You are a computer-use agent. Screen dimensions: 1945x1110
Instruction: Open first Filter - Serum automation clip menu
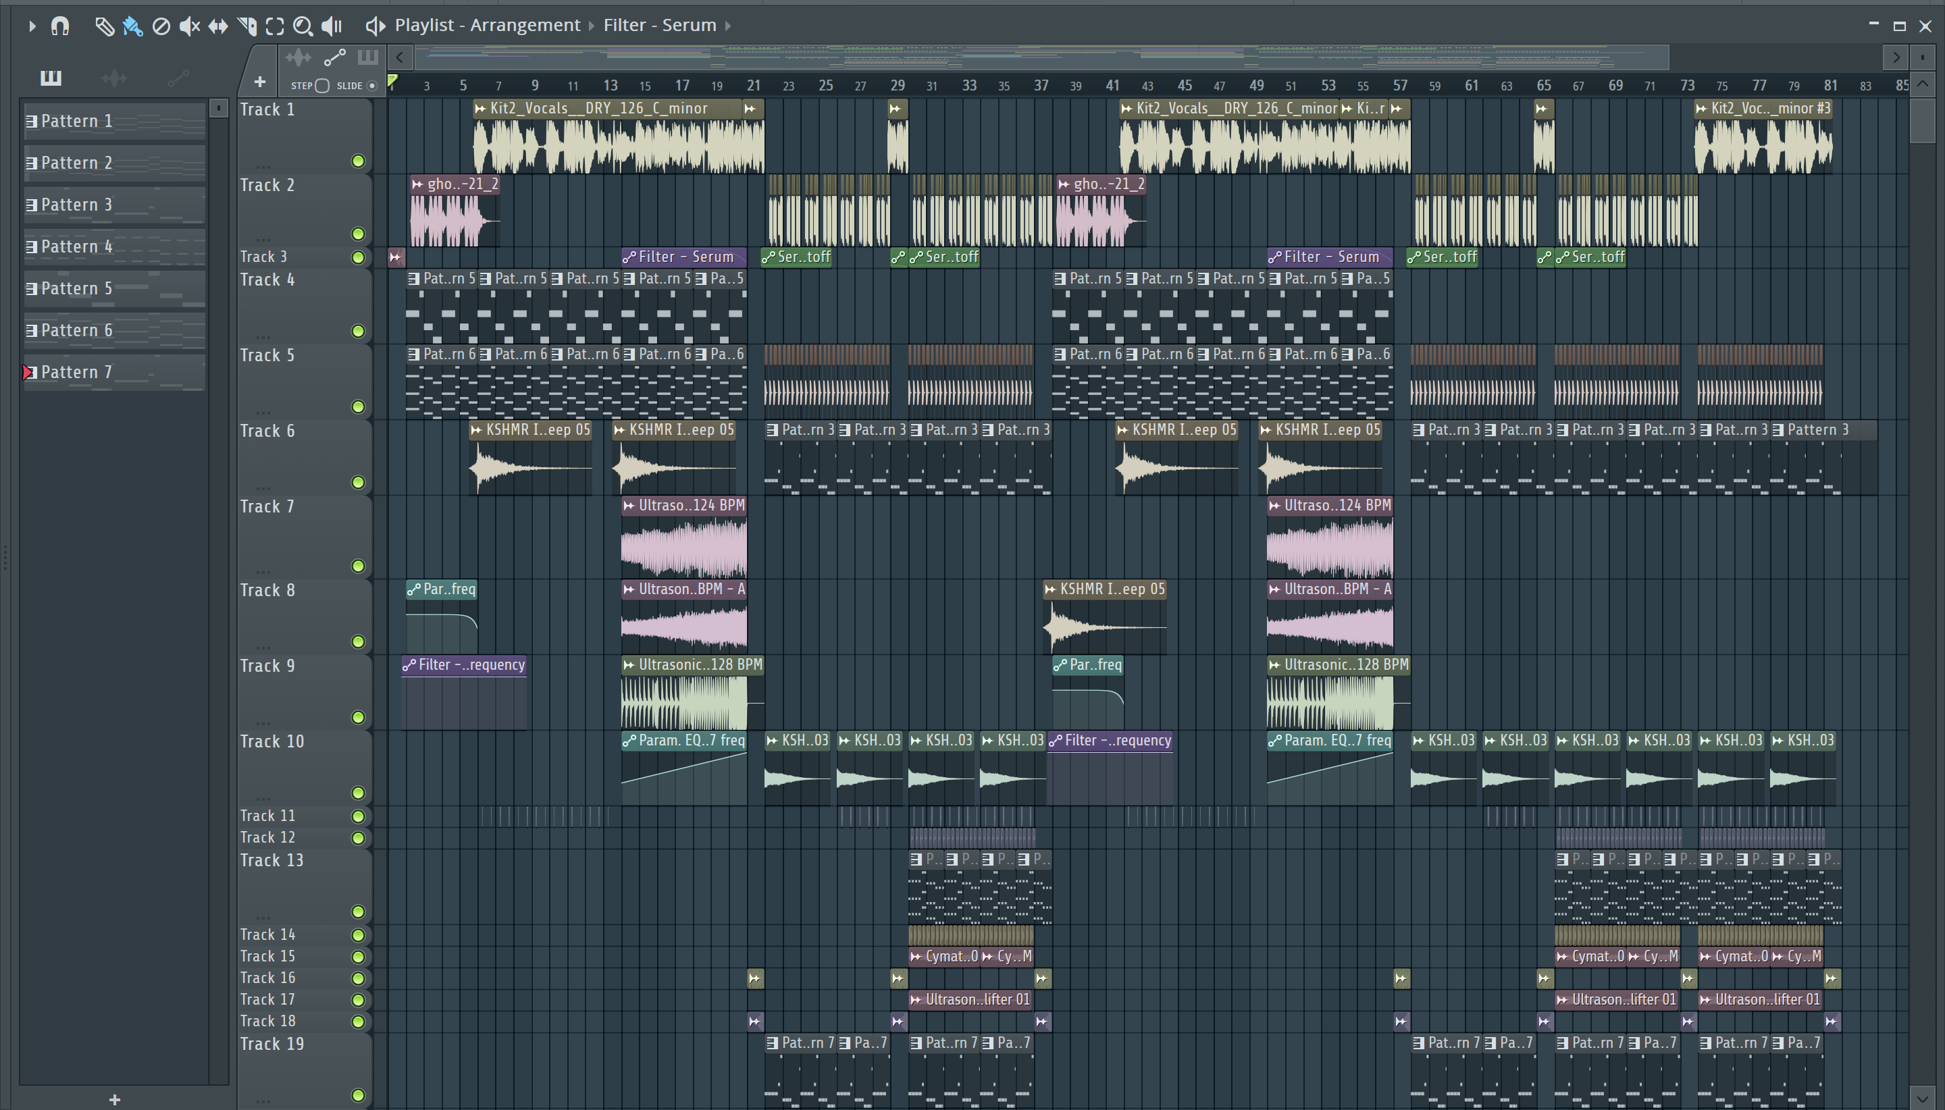pos(629,258)
